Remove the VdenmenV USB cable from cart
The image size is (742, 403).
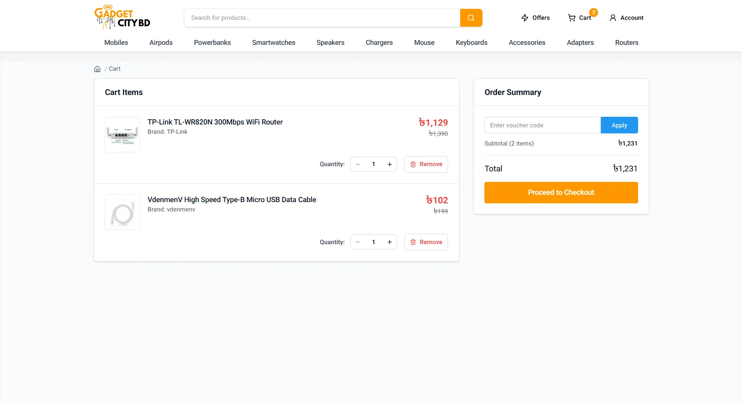click(x=426, y=242)
